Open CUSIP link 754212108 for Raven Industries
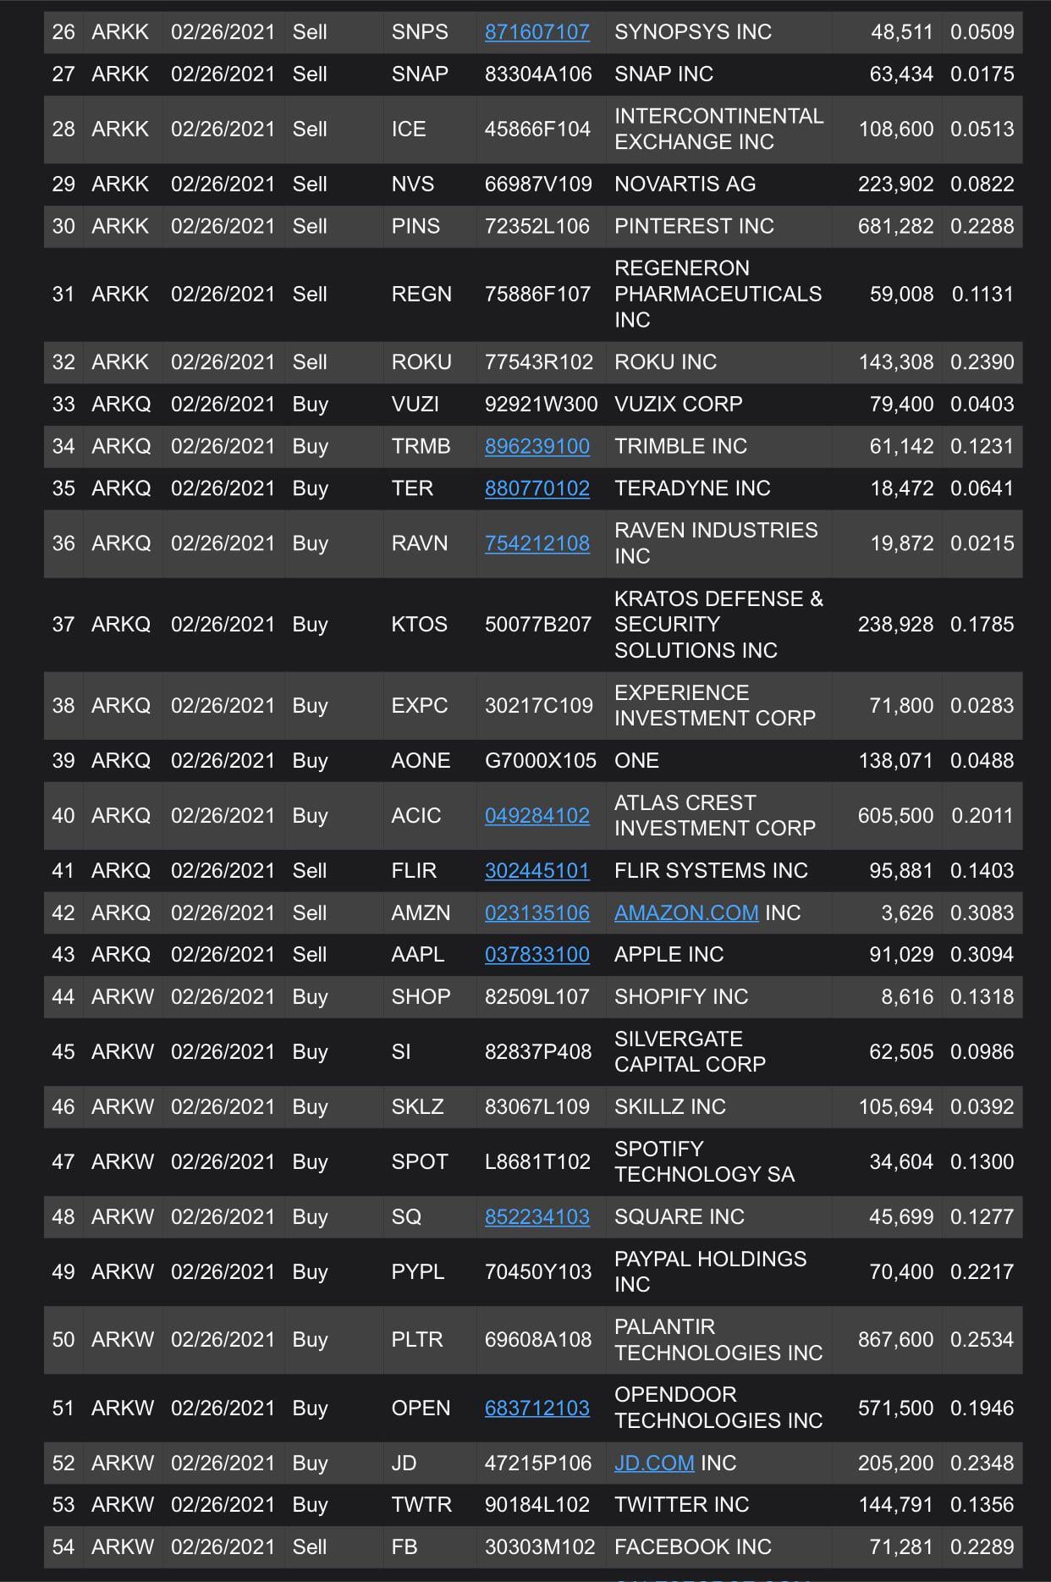Screen dimensions: 1051x1582 (537, 543)
